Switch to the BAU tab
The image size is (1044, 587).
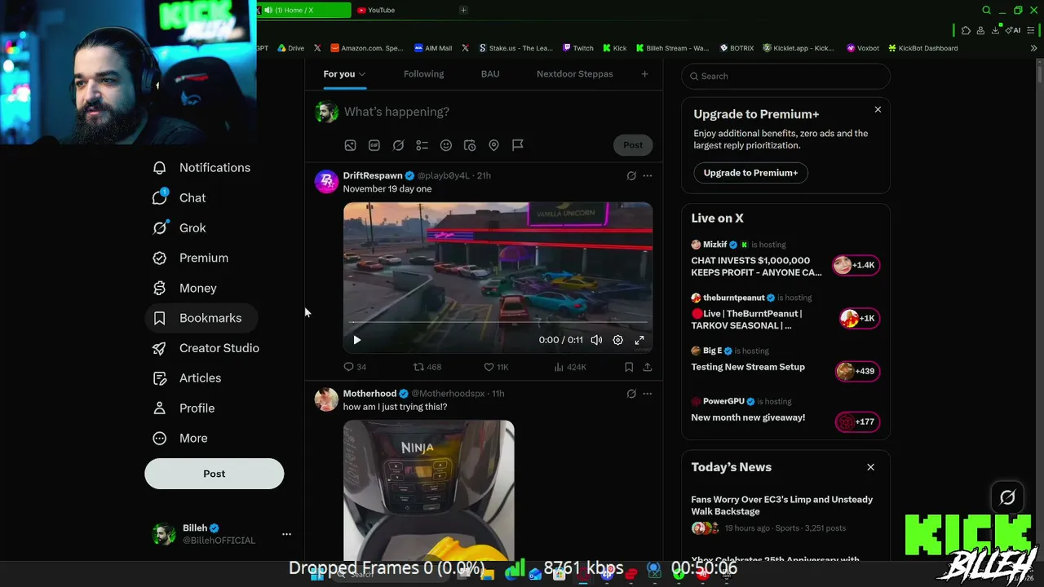pos(490,74)
